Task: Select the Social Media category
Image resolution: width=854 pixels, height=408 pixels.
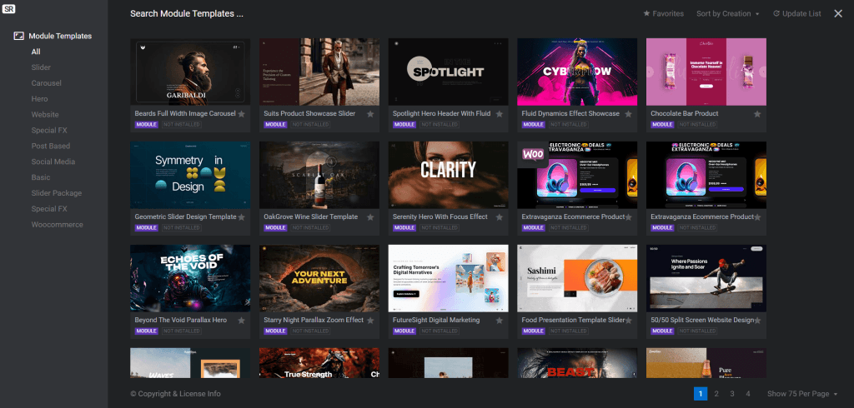Action: pyautogui.click(x=53, y=162)
